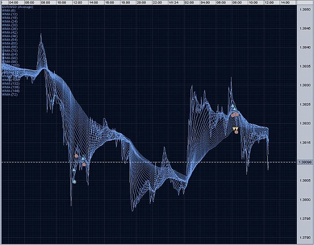Select the WMA (6) legend entry
The width and height of the screenshot is (314, 245).
[x=9, y=11]
